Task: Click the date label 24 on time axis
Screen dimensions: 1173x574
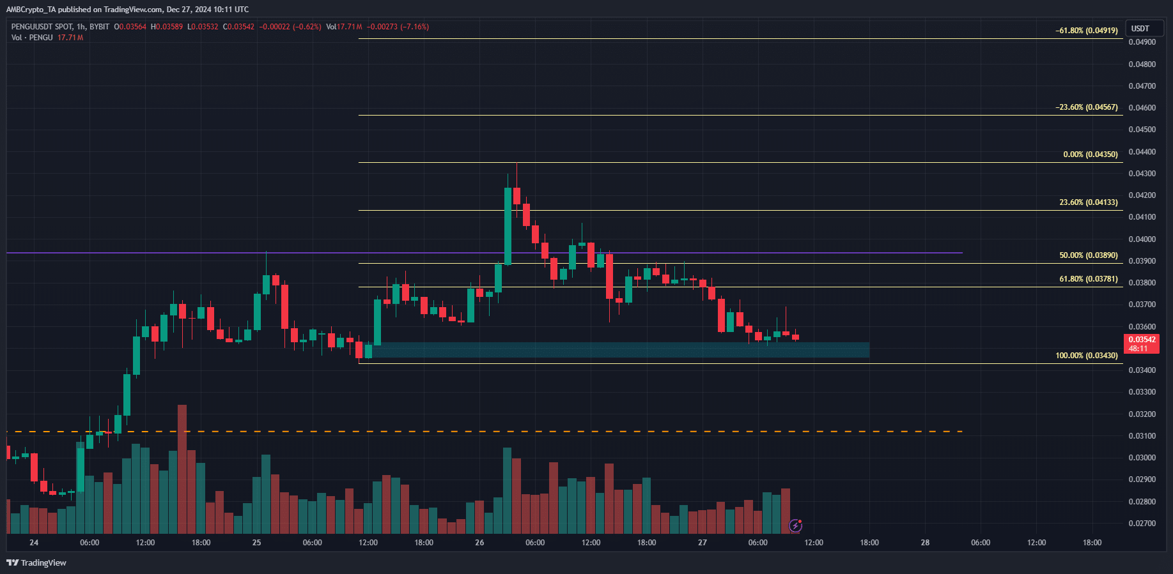Action: pos(34,543)
